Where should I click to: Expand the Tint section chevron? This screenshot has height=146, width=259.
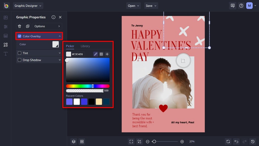tap(60, 53)
